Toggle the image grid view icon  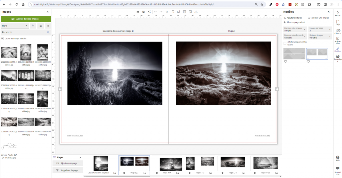click(41, 26)
